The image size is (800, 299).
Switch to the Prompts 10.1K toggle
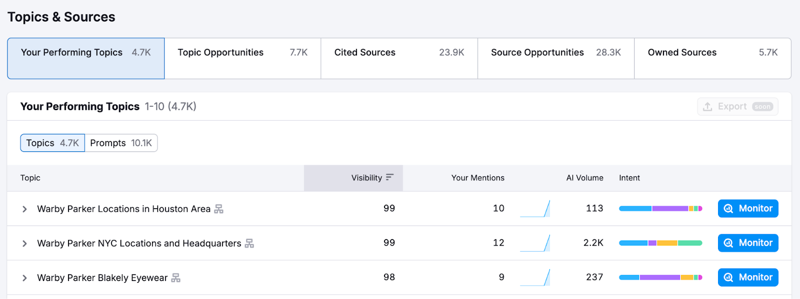click(x=121, y=143)
